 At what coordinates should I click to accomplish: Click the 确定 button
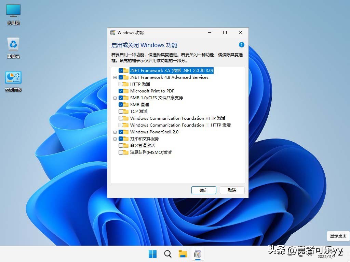click(204, 190)
